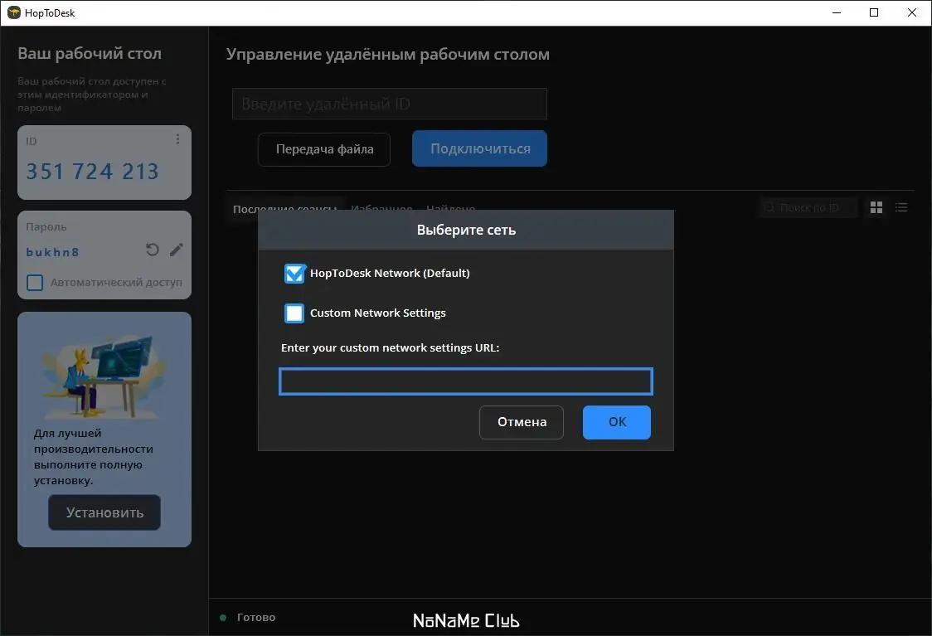The image size is (932, 636).
Task: Click the HopToDesk logo in title bar
Action: (13, 12)
